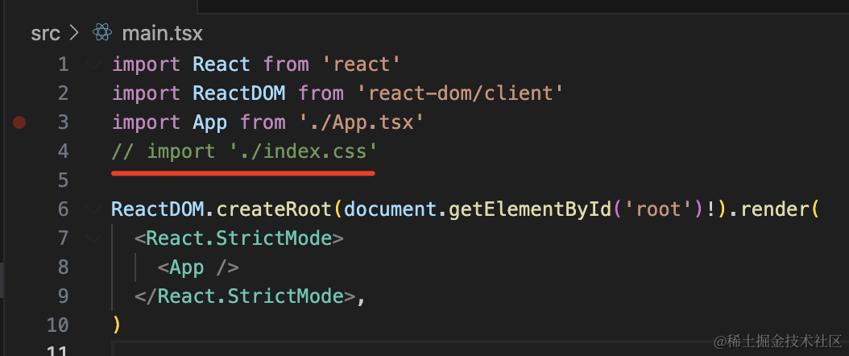Click the <App /> element on line 8
This screenshot has height=356, width=849.
click(x=198, y=267)
